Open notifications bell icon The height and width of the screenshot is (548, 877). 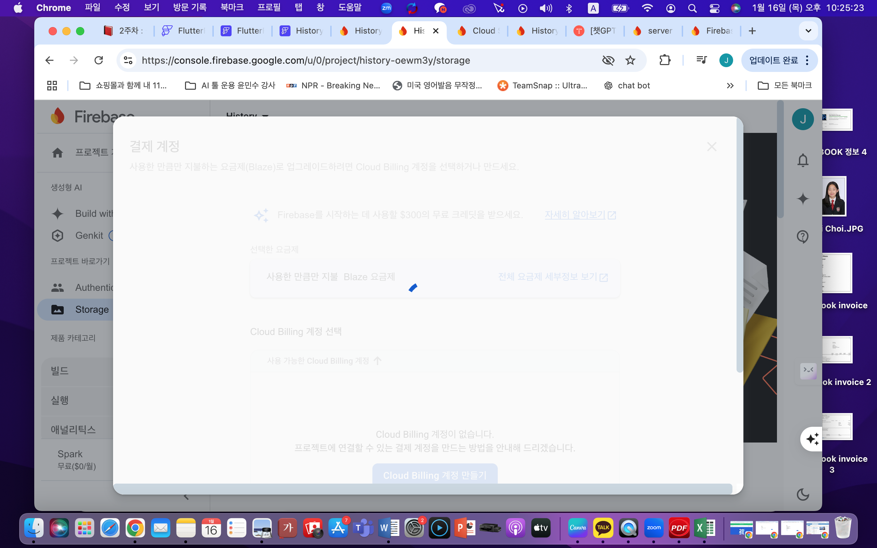click(803, 160)
